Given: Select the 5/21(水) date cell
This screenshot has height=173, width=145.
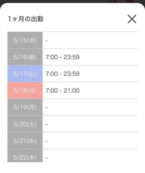Looking at the screenshot, I should [25, 141].
